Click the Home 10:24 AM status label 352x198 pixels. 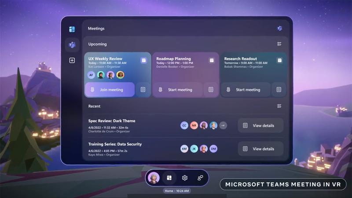pyautogui.click(x=177, y=191)
